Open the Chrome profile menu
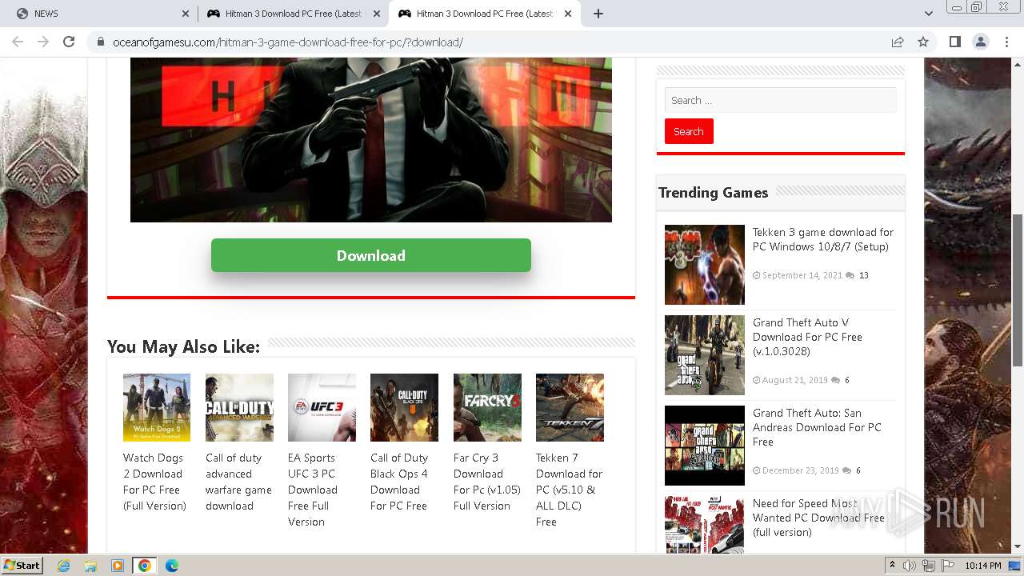This screenshot has width=1024, height=576. (980, 42)
